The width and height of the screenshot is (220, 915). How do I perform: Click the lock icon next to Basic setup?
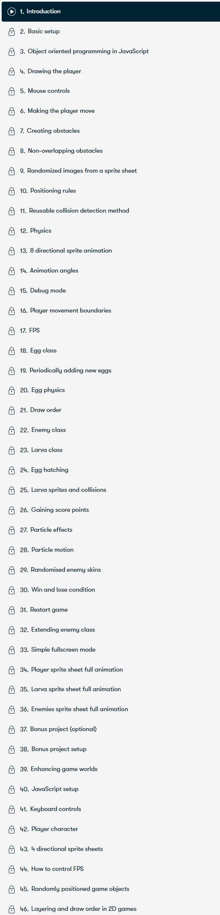[x=12, y=32]
